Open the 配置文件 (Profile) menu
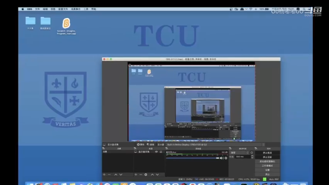The height and width of the screenshot is (185, 329). pyautogui.click(x=63, y=9)
